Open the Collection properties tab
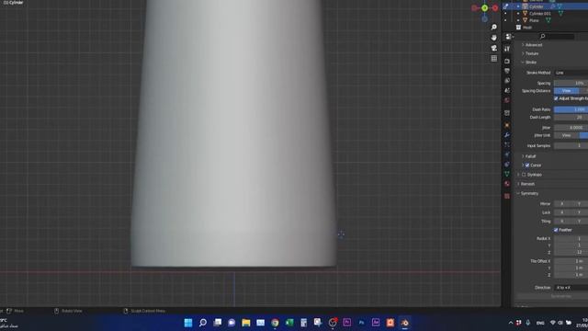588x331 pixels. (x=507, y=113)
